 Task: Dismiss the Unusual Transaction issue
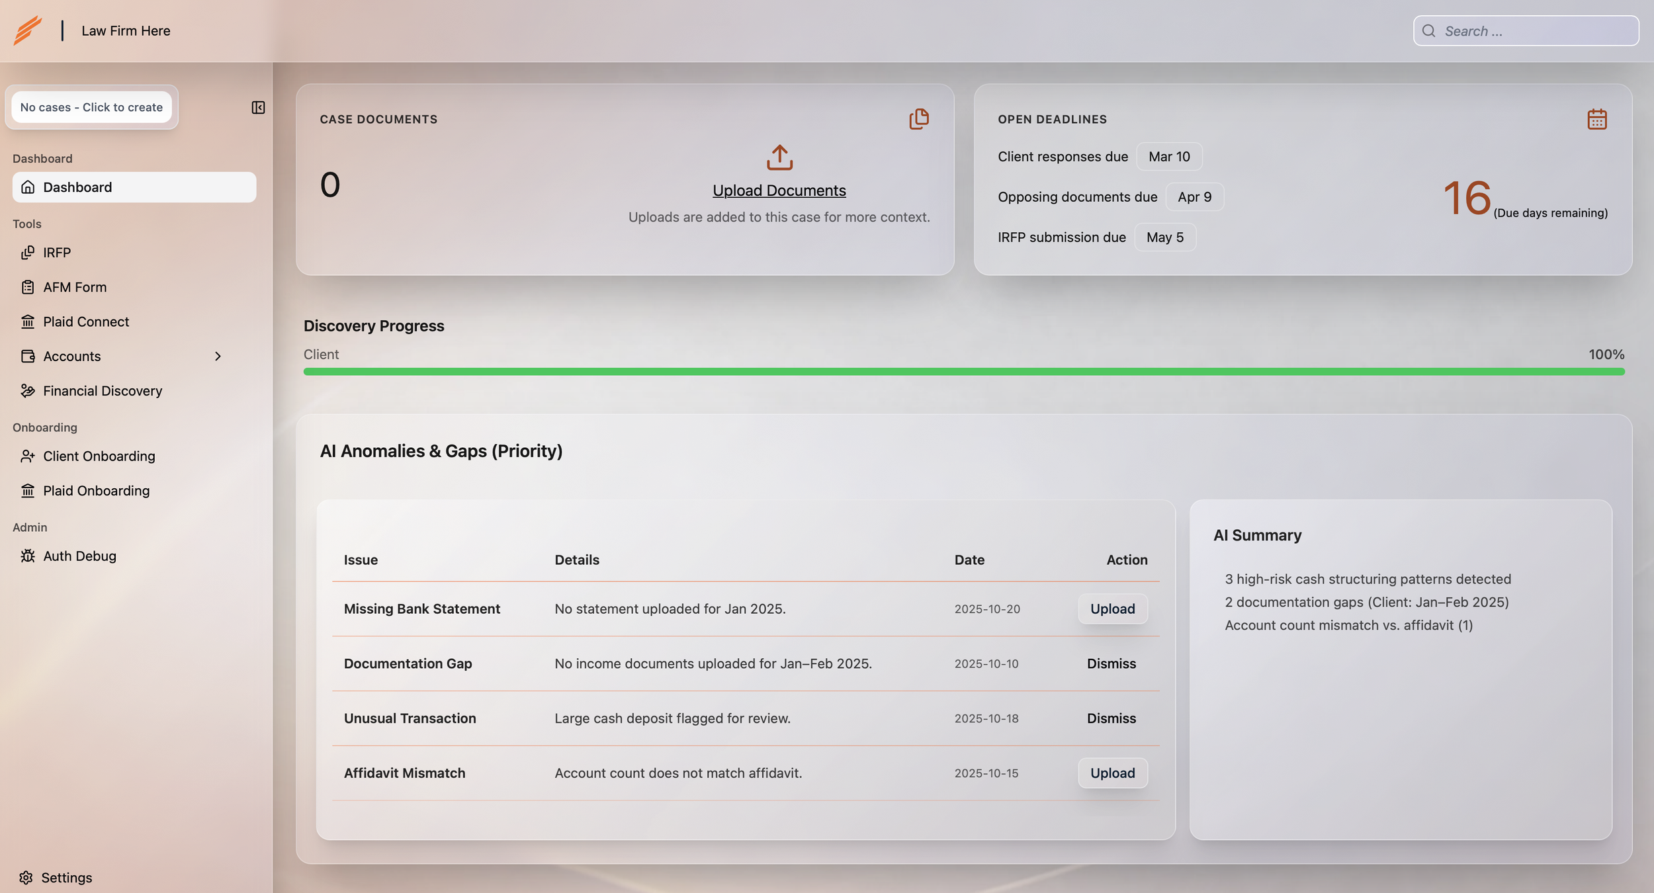point(1111,718)
